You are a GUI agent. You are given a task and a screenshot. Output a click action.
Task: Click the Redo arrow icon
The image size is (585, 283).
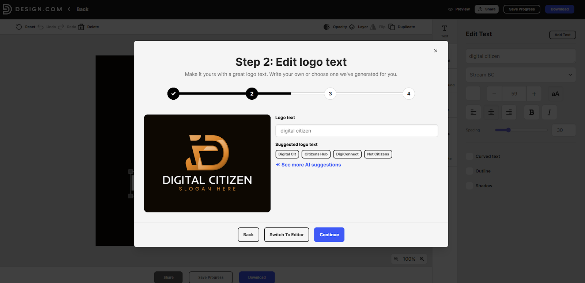pyautogui.click(x=61, y=27)
